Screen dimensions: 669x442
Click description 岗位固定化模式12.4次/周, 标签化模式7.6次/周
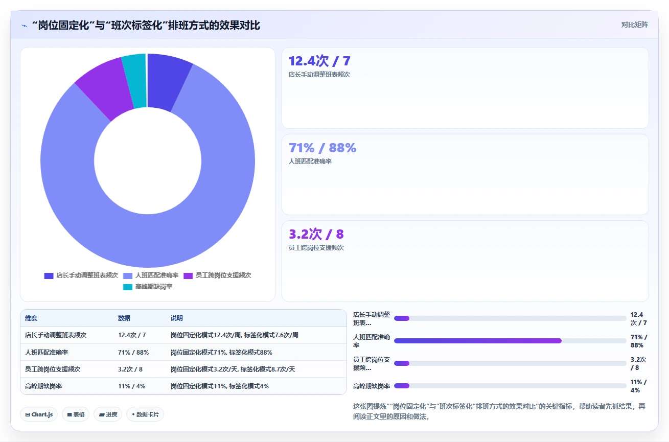pyautogui.click(x=235, y=335)
